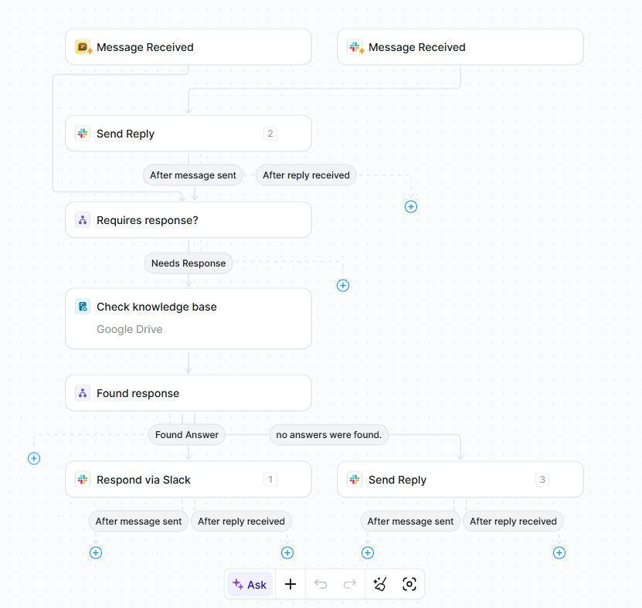Open the Ask AI assistant button
The height and width of the screenshot is (608, 642).
click(250, 584)
